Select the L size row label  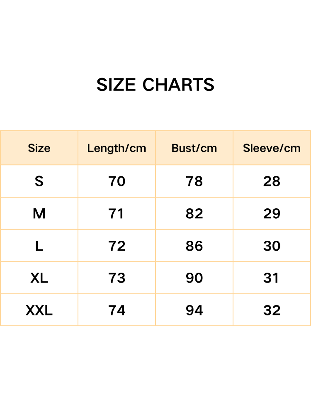coord(39,246)
